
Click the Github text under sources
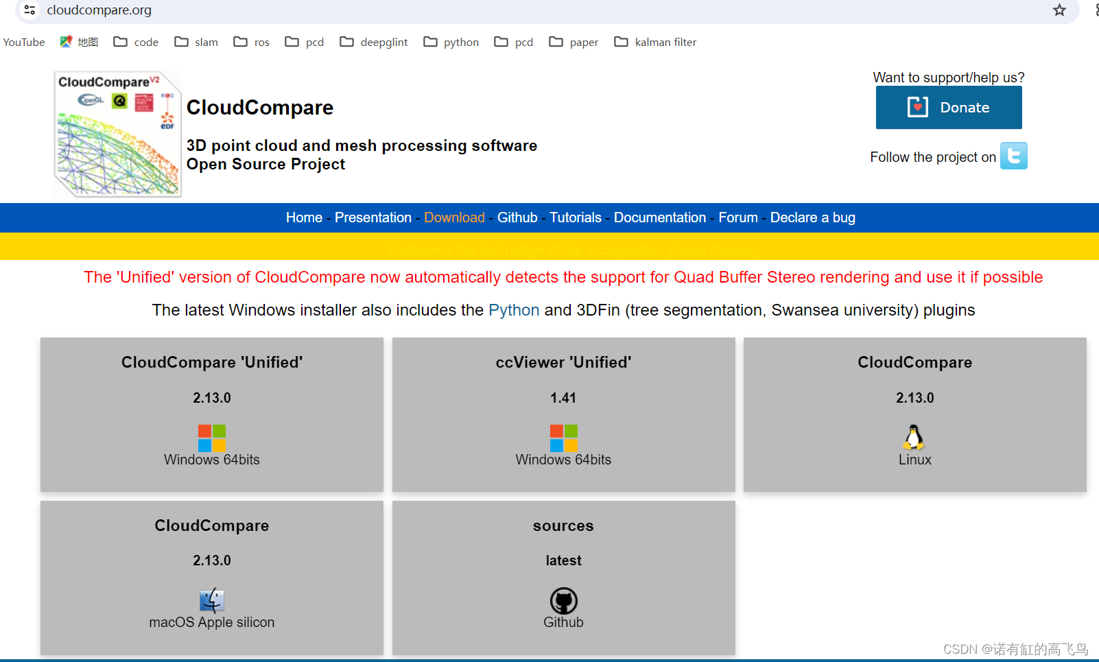point(563,622)
